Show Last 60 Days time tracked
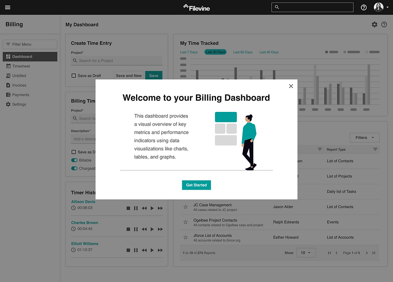This screenshot has width=393, height=282. click(243, 52)
